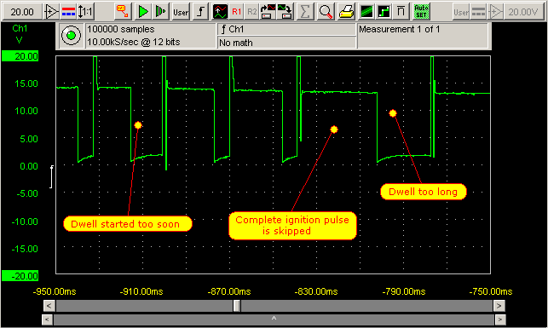Toggle the R2 reference channel
The height and width of the screenshot is (328, 548).
(x=251, y=12)
